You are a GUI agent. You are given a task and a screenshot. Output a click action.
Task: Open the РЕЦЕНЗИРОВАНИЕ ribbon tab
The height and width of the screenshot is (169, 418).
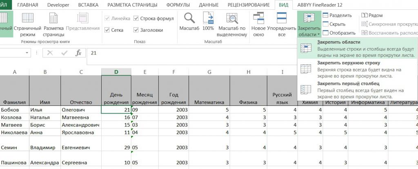coord(249,5)
